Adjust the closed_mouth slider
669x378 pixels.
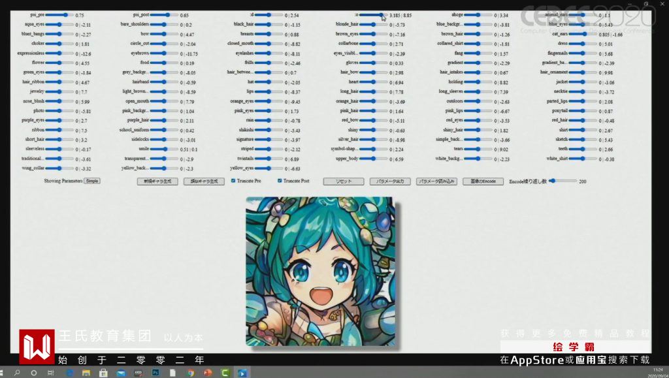point(269,44)
